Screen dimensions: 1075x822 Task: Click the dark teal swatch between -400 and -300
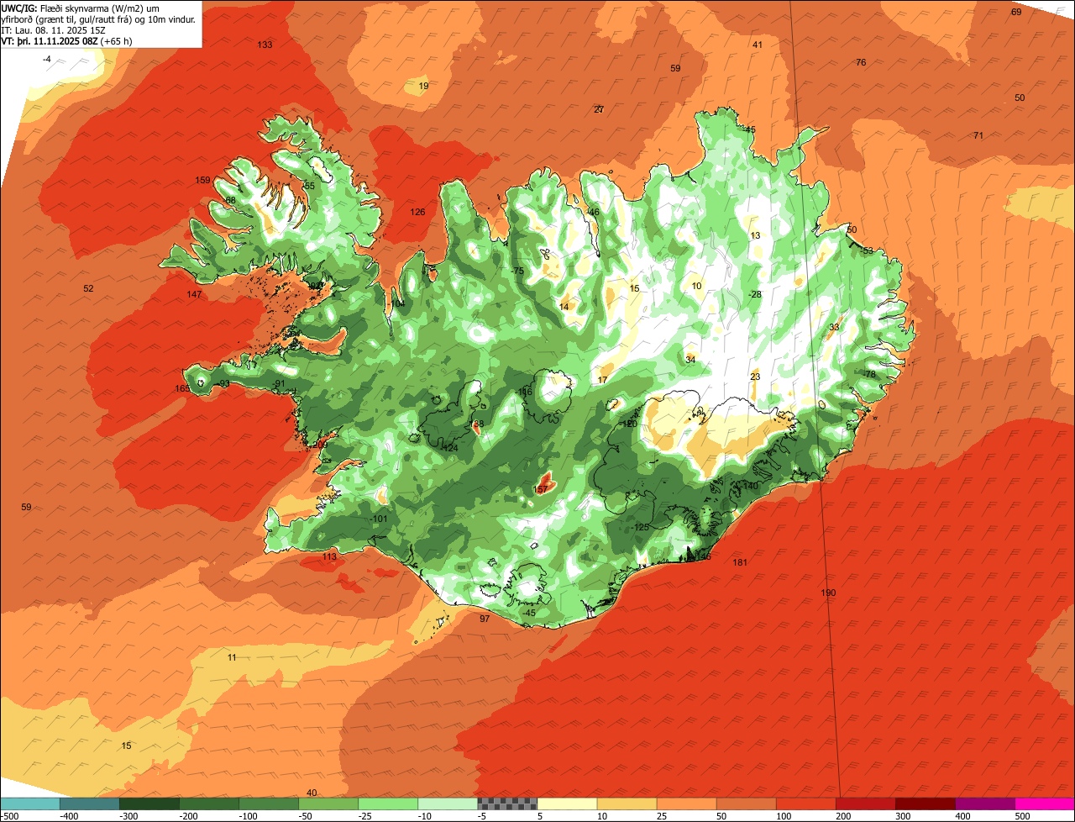90,804
